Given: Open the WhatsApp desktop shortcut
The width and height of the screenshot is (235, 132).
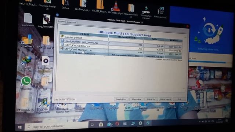Looking at the screenshot, I should (26, 83).
